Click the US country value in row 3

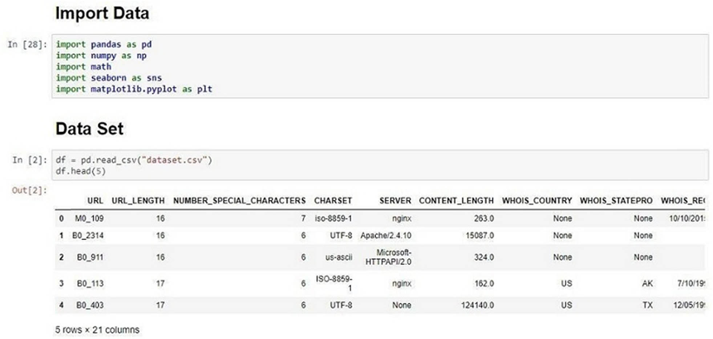pos(566,283)
